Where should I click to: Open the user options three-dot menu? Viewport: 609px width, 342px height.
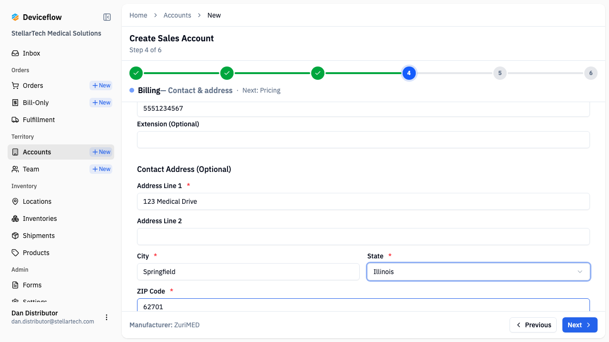[x=107, y=317]
